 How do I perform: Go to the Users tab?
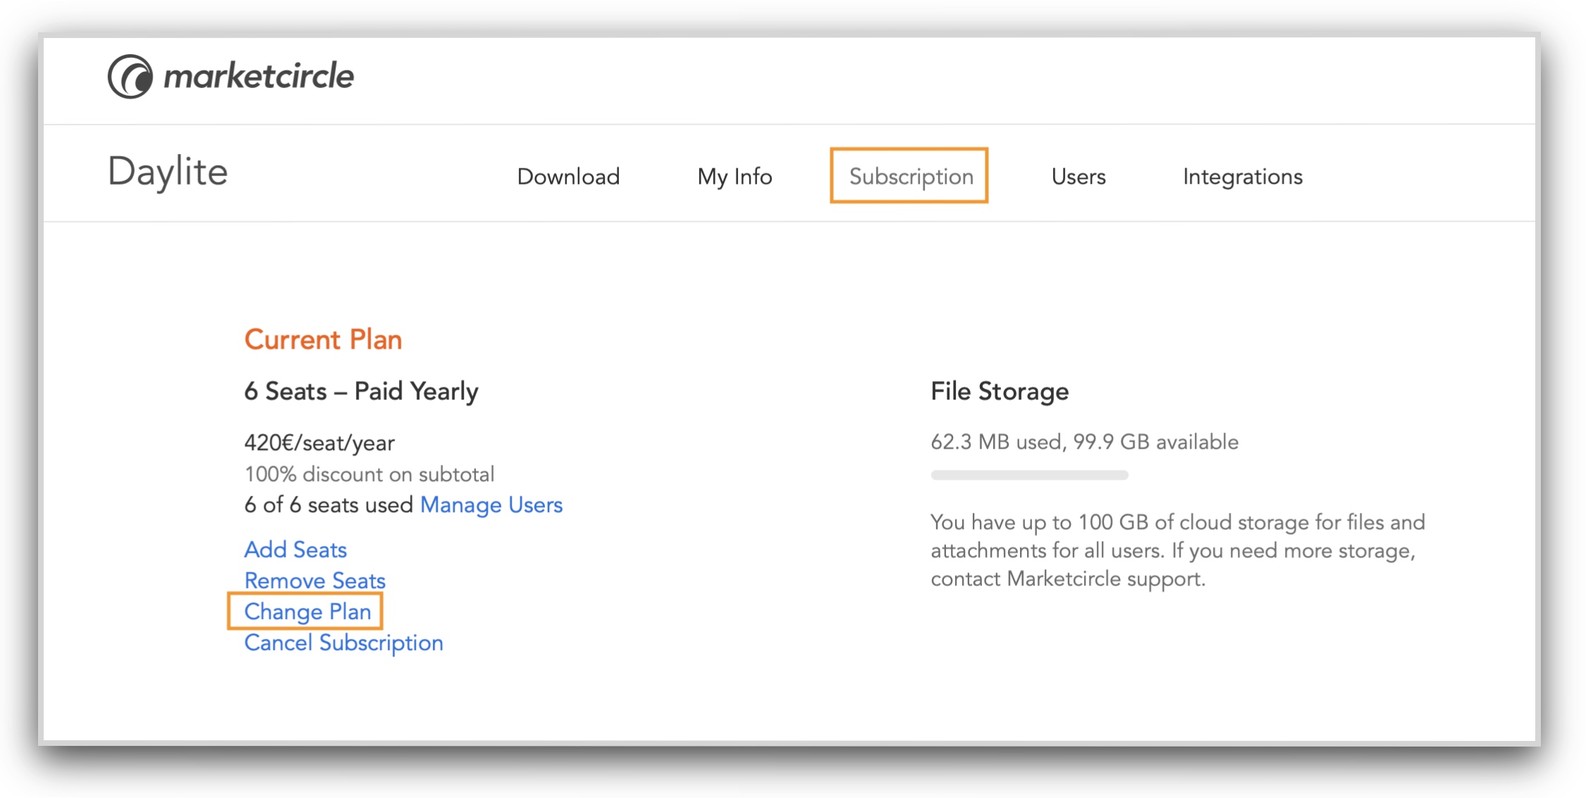[1078, 176]
